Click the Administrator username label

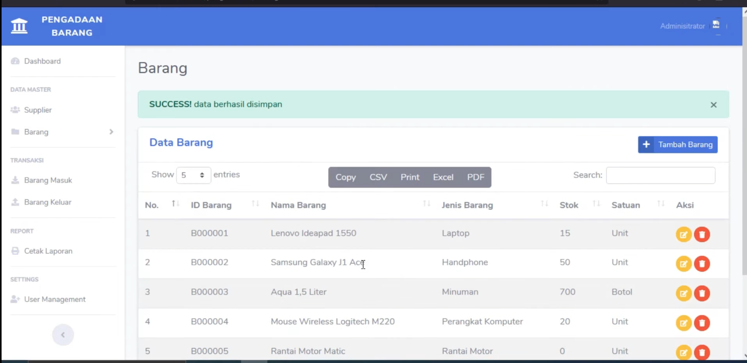(682, 26)
